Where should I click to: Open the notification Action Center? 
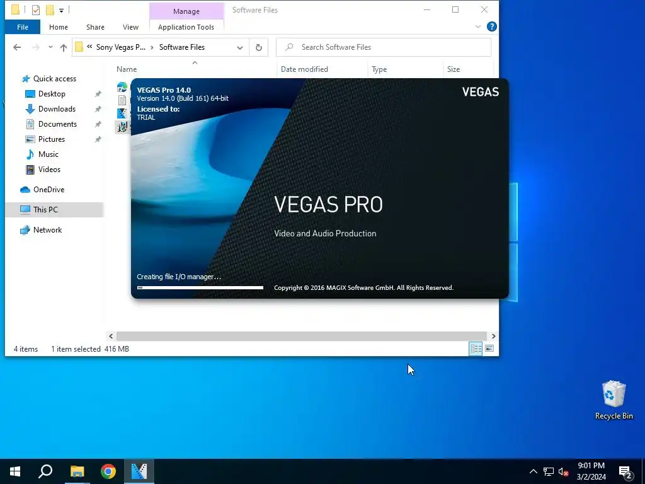[x=625, y=472]
